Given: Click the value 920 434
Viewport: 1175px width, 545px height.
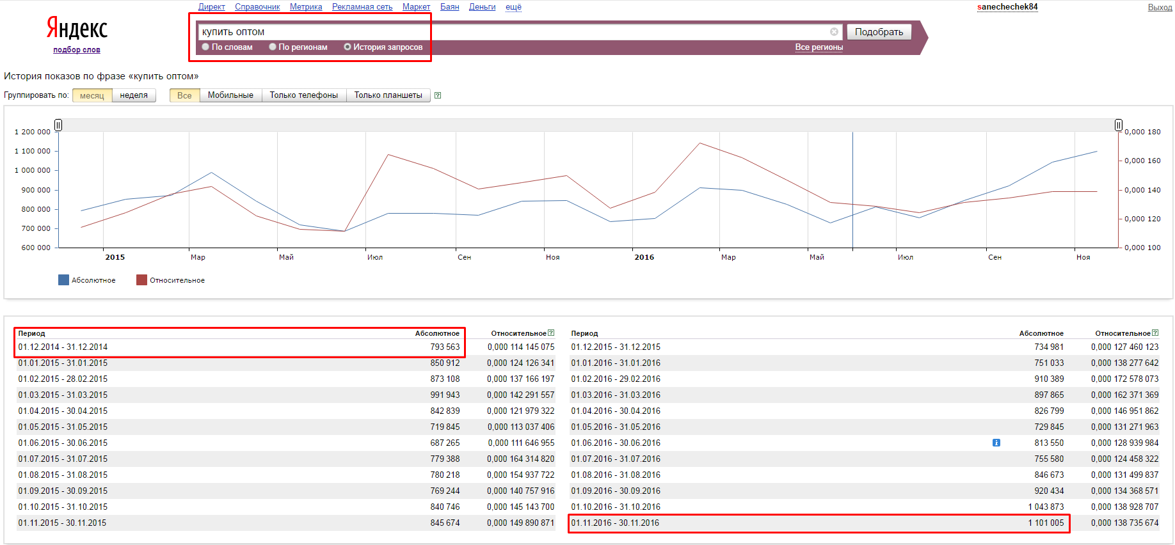Looking at the screenshot, I should (1049, 491).
